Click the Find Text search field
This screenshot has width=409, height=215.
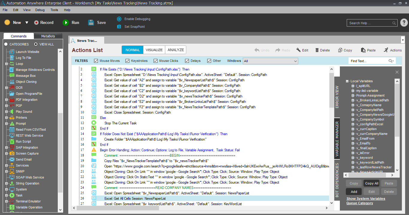tap(368, 61)
